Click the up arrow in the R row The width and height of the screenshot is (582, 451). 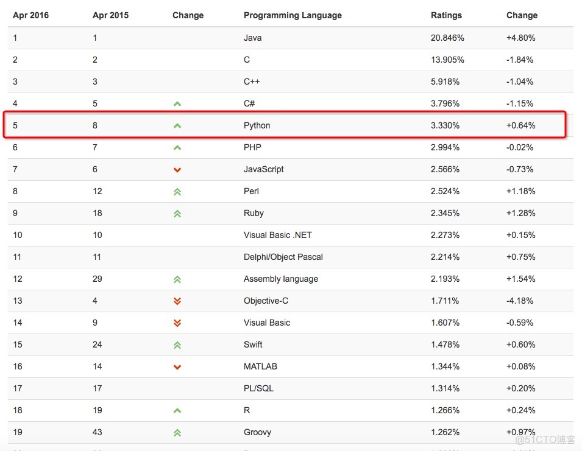pyautogui.click(x=177, y=411)
